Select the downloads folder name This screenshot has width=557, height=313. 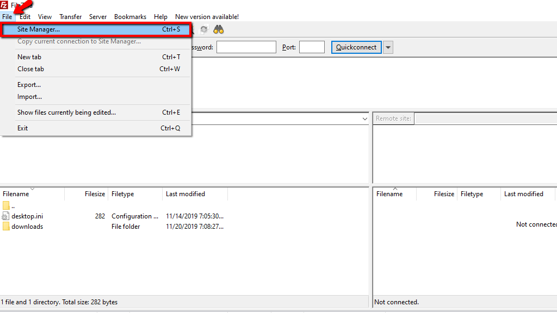click(27, 227)
